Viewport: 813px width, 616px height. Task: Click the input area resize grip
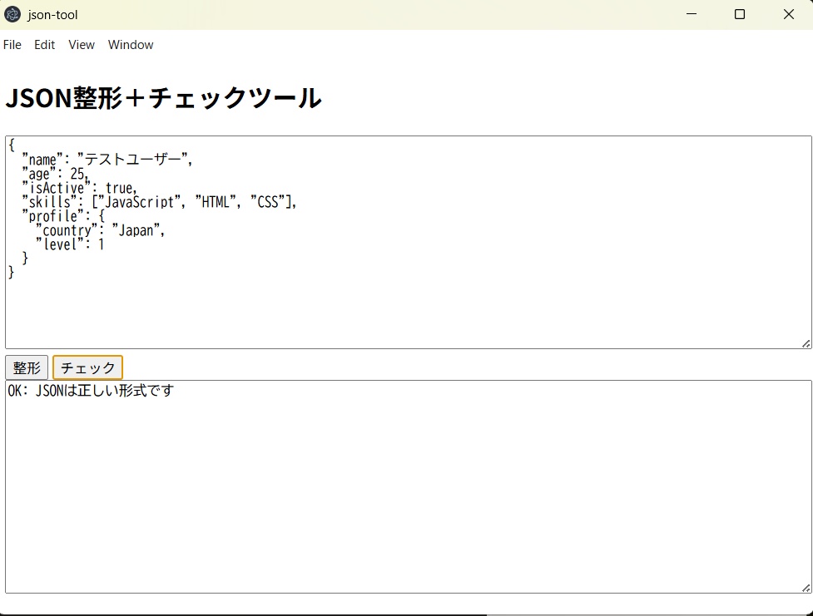[x=806, y=342]
